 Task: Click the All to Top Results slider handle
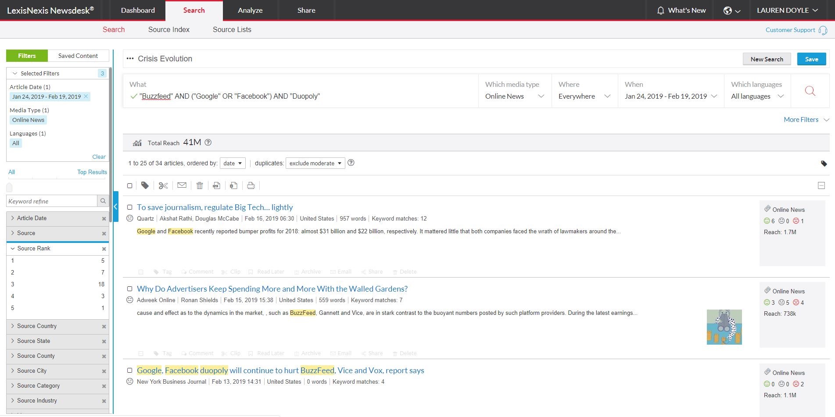(10, 187)
